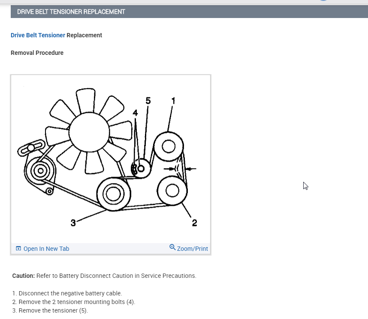Select callout number 4 in the diagram
This screenshot has width=368, height=319.
pos(135,113)
